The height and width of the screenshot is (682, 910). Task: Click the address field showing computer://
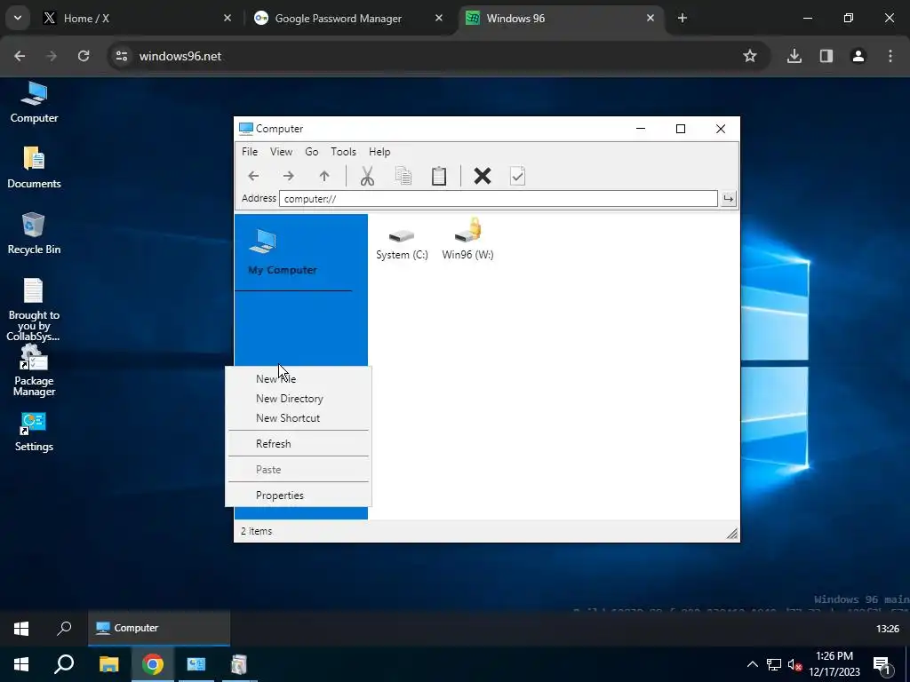point(498,199)
